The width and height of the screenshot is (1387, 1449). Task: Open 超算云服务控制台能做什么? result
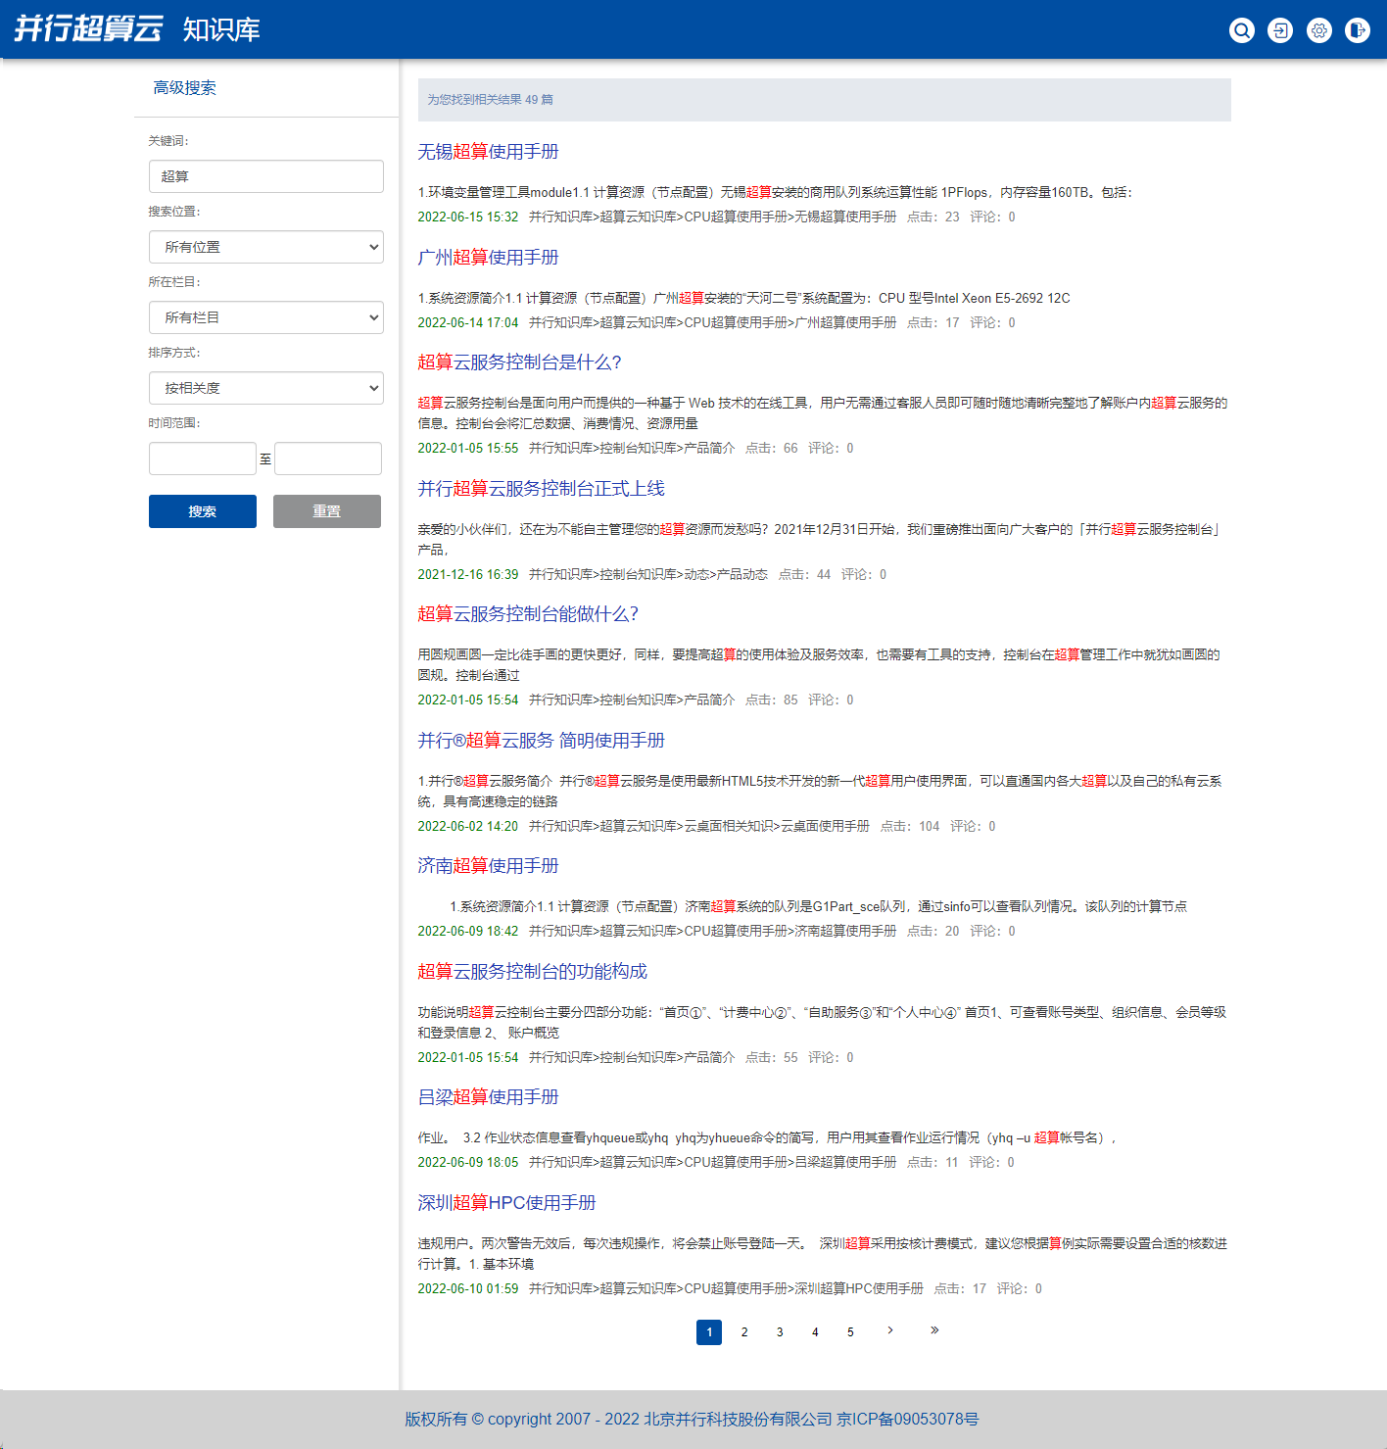(x=528, y=614)
